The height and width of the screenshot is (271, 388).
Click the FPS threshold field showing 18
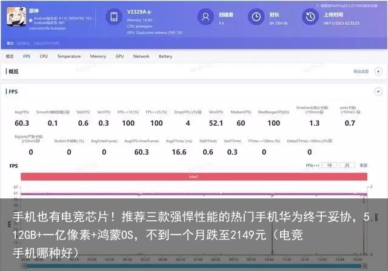[329, 165]
